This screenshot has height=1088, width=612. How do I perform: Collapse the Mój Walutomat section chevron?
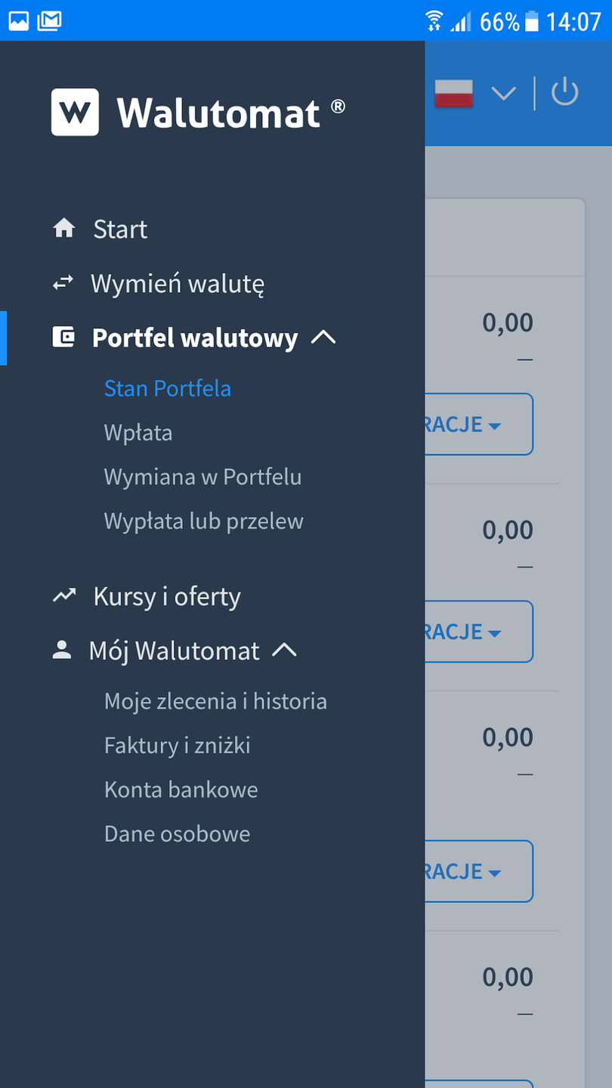click(x=284, y=651)
